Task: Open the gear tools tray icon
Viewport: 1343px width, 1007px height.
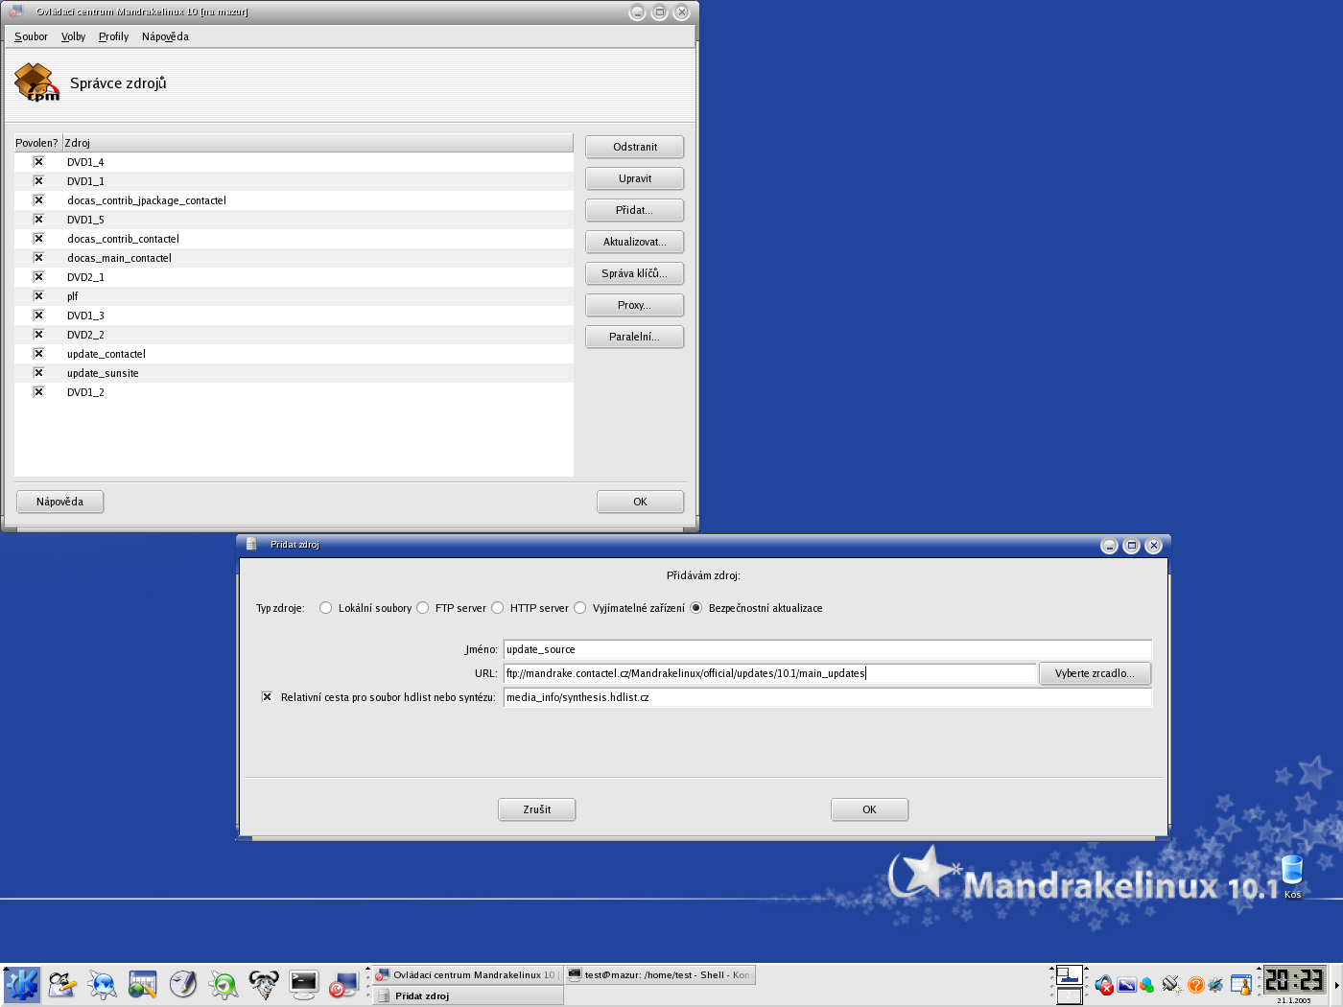Action: 1215,985
